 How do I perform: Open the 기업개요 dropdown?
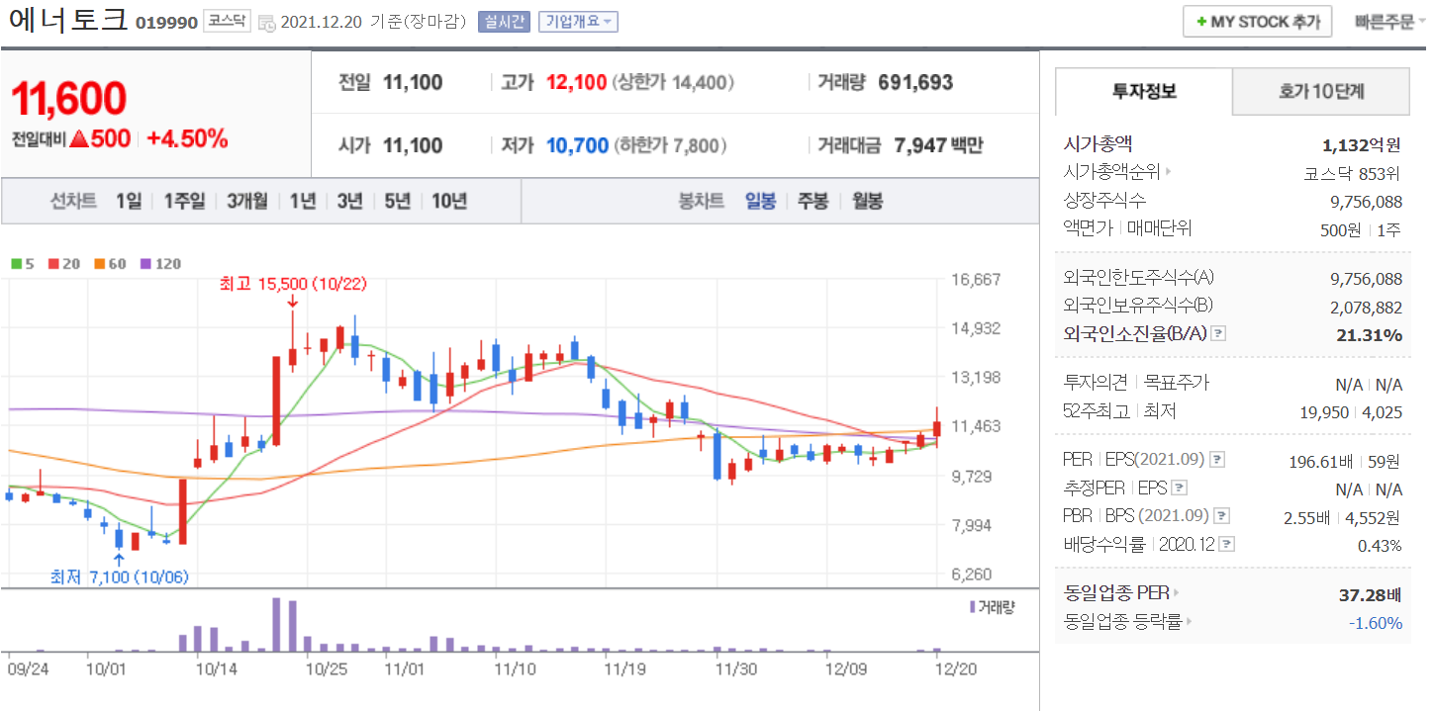pyautogui.click(x=578, y=22)
